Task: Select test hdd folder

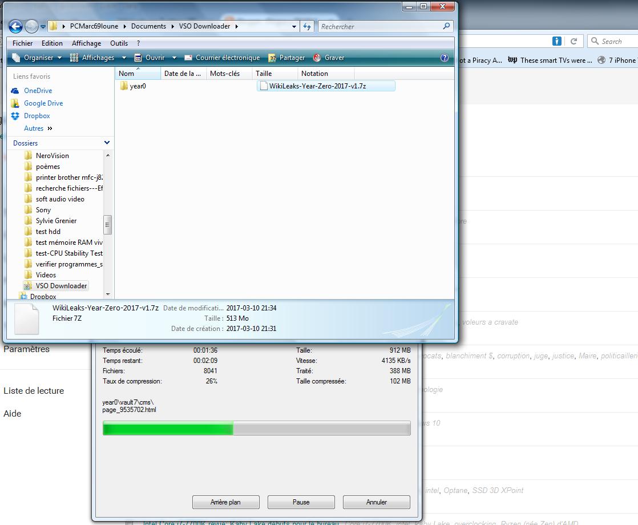Action: (x=48, y=232)
